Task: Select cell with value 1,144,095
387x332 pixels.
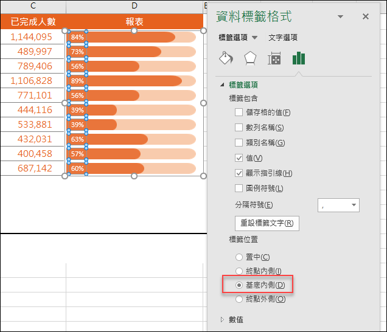Action: point(32,37)
